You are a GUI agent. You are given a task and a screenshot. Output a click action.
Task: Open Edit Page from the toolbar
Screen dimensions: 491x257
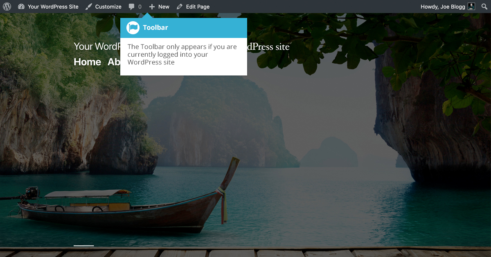(x=197, y=7)
